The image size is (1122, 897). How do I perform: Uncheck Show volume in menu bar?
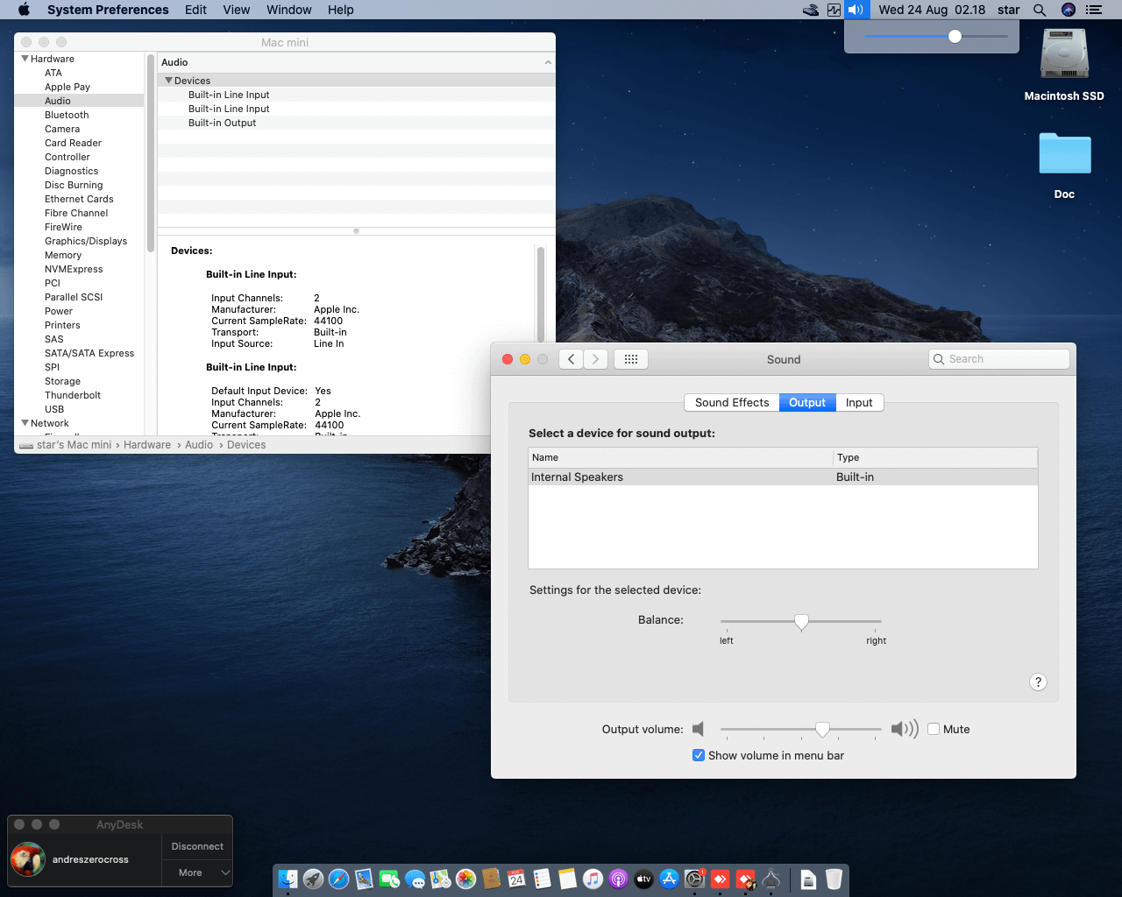[699, 755]
